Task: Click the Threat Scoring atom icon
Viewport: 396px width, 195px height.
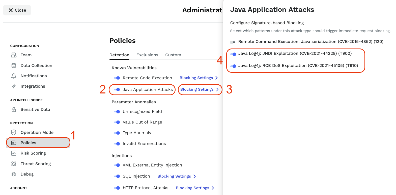Action: (x=14, y=164)
